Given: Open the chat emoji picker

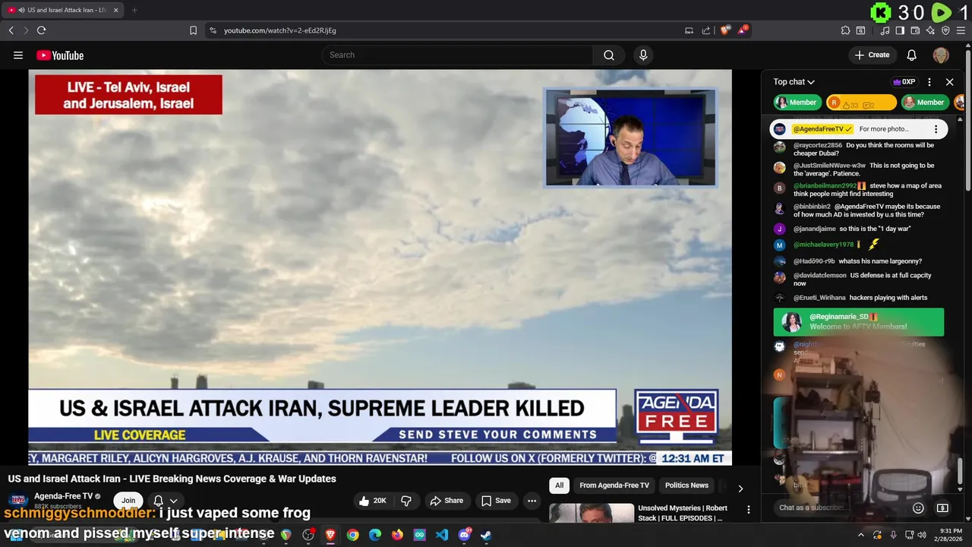Looking at the screenshot, I should click(918, 507).
